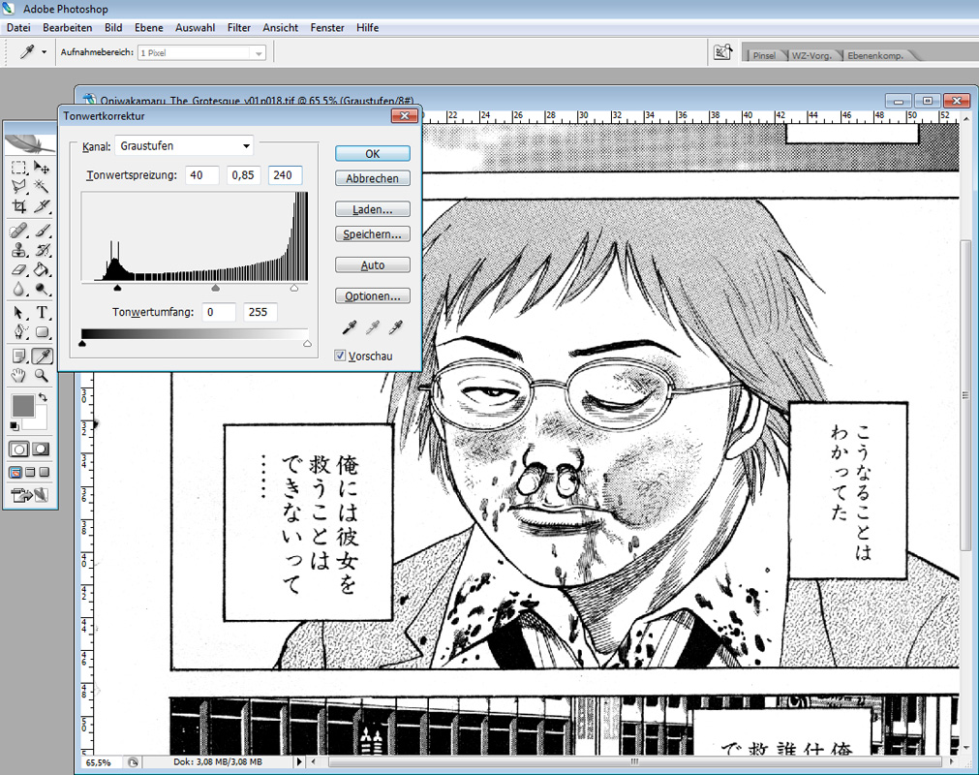Open the Auswahl menu
This screenshot has width=979, height=775.
(x=195, y=27)
